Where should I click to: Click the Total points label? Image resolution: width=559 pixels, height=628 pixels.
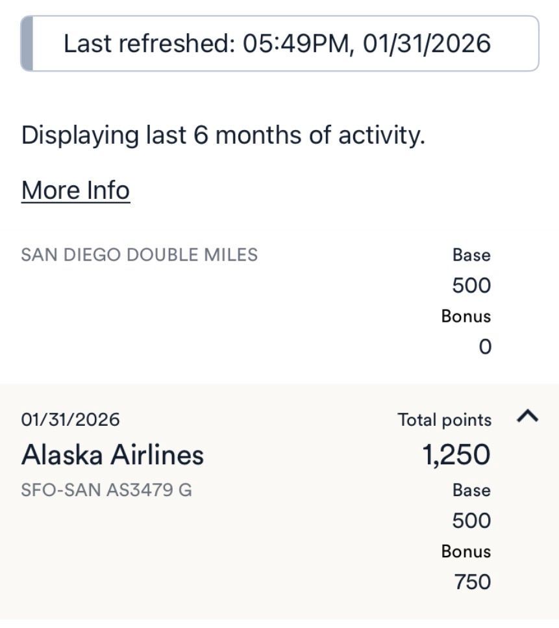coord(444,420)
